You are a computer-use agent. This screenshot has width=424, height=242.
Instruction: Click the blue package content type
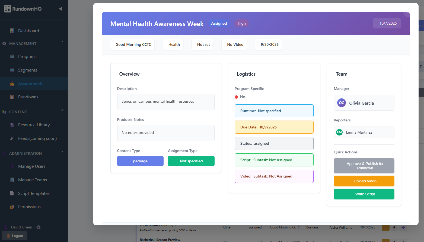(140, 161)
